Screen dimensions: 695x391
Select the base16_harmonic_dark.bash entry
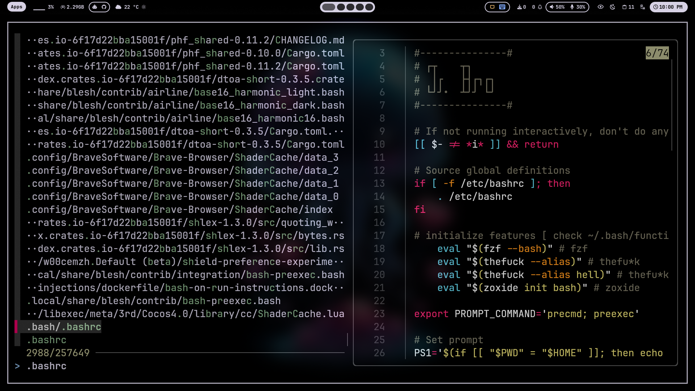pos(185,105)
